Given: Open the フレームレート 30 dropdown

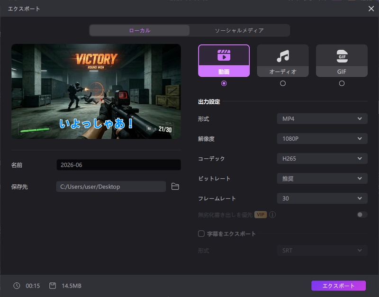Looking at the screenshot, I should point(322,198).
